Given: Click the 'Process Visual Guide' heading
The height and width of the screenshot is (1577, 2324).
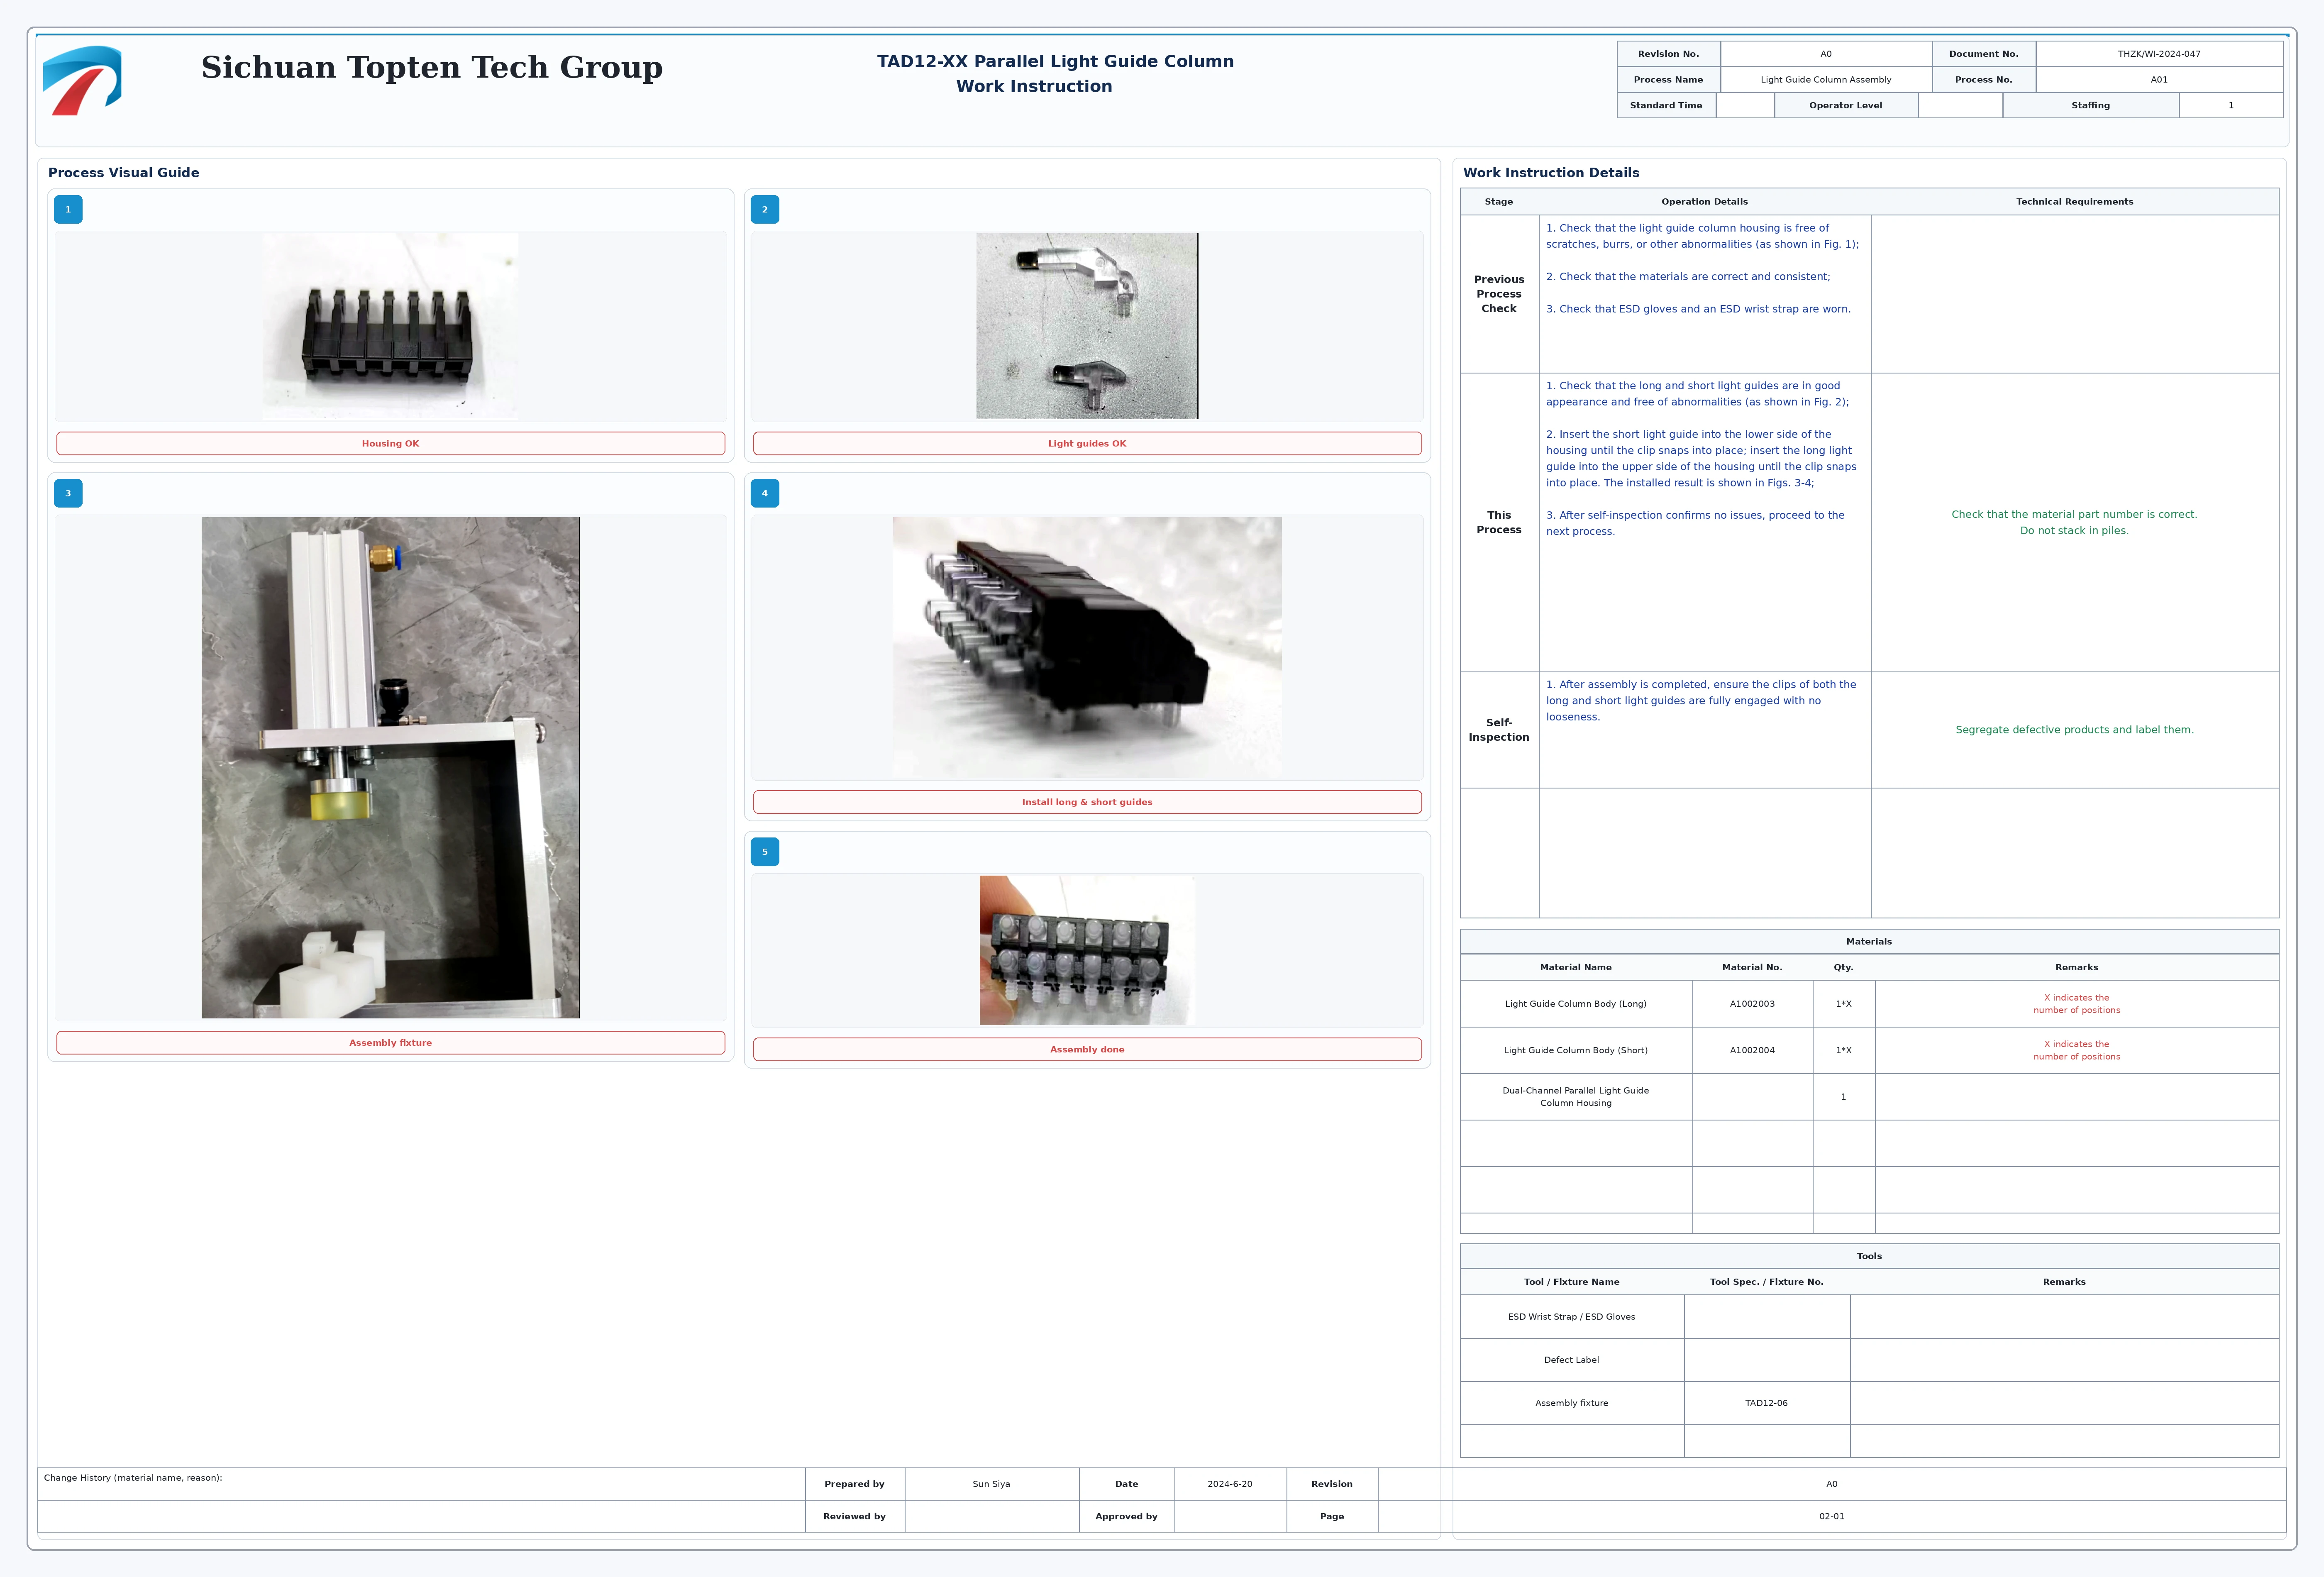Looking at the screenshot, I should 124,173.
